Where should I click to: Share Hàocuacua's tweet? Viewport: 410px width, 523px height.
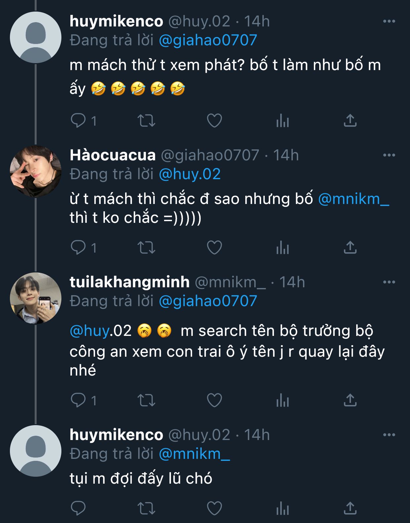coord(350,248)
